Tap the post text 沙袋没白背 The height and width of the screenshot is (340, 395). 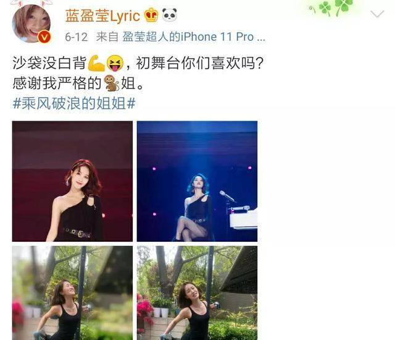(x=49, y=63)
